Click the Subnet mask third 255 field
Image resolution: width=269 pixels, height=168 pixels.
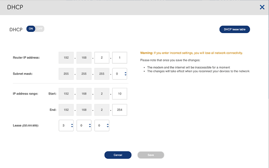(102, 74)
